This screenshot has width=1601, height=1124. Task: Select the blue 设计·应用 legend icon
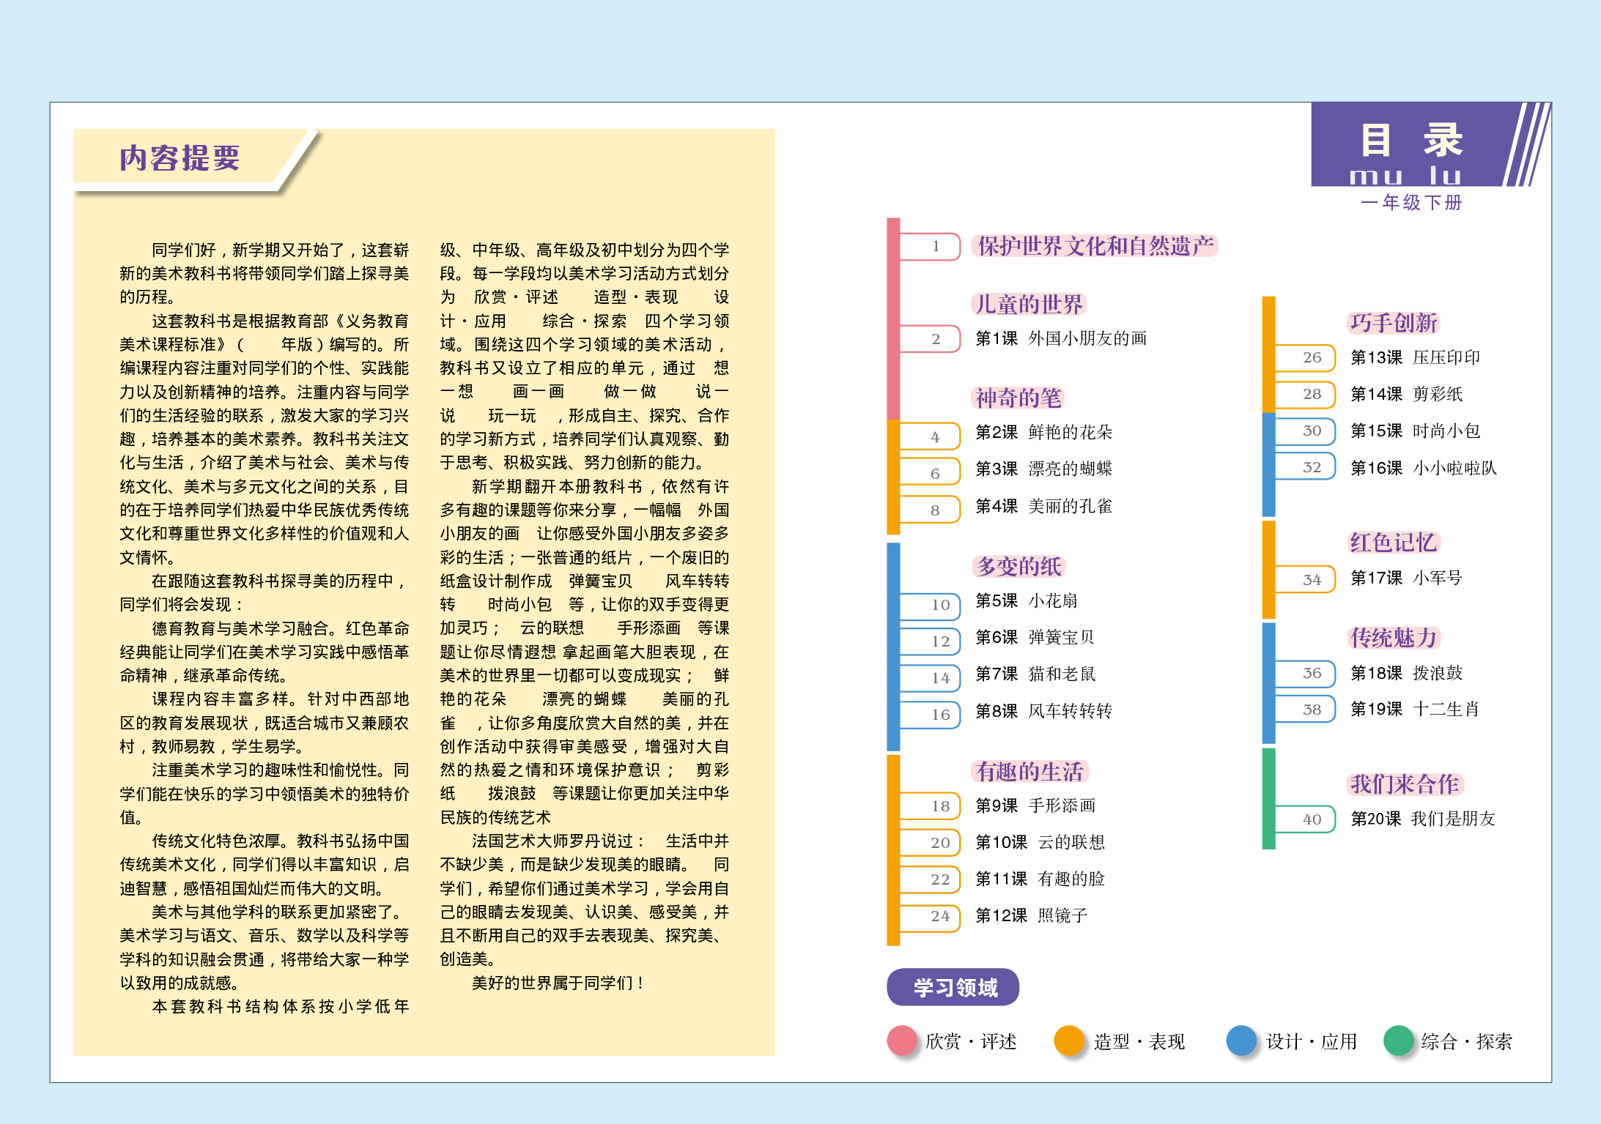pyautogui.click(x=1241, y=1041)
